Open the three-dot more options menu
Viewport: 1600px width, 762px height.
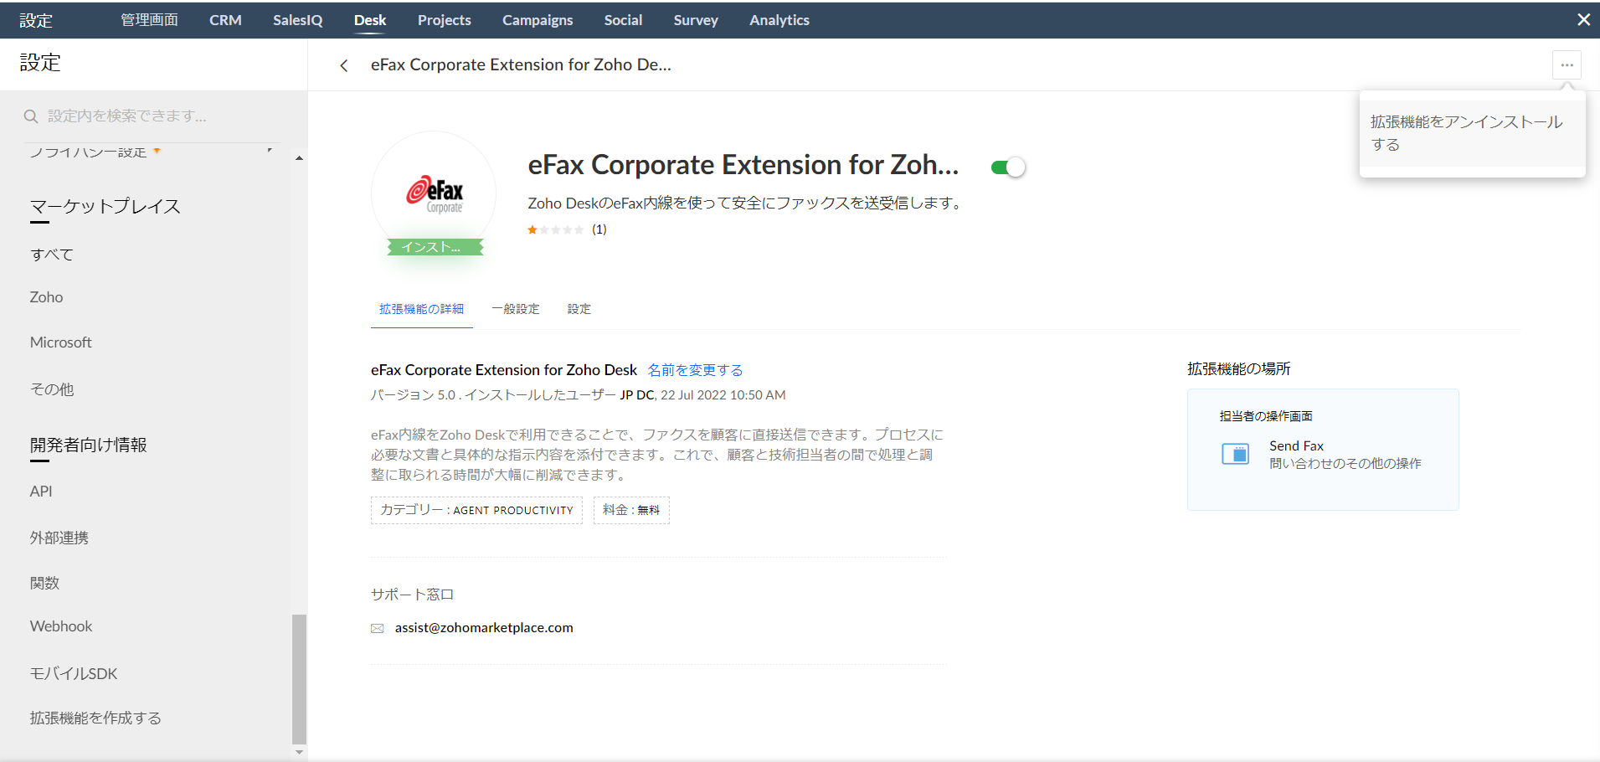coord(1567,65)
